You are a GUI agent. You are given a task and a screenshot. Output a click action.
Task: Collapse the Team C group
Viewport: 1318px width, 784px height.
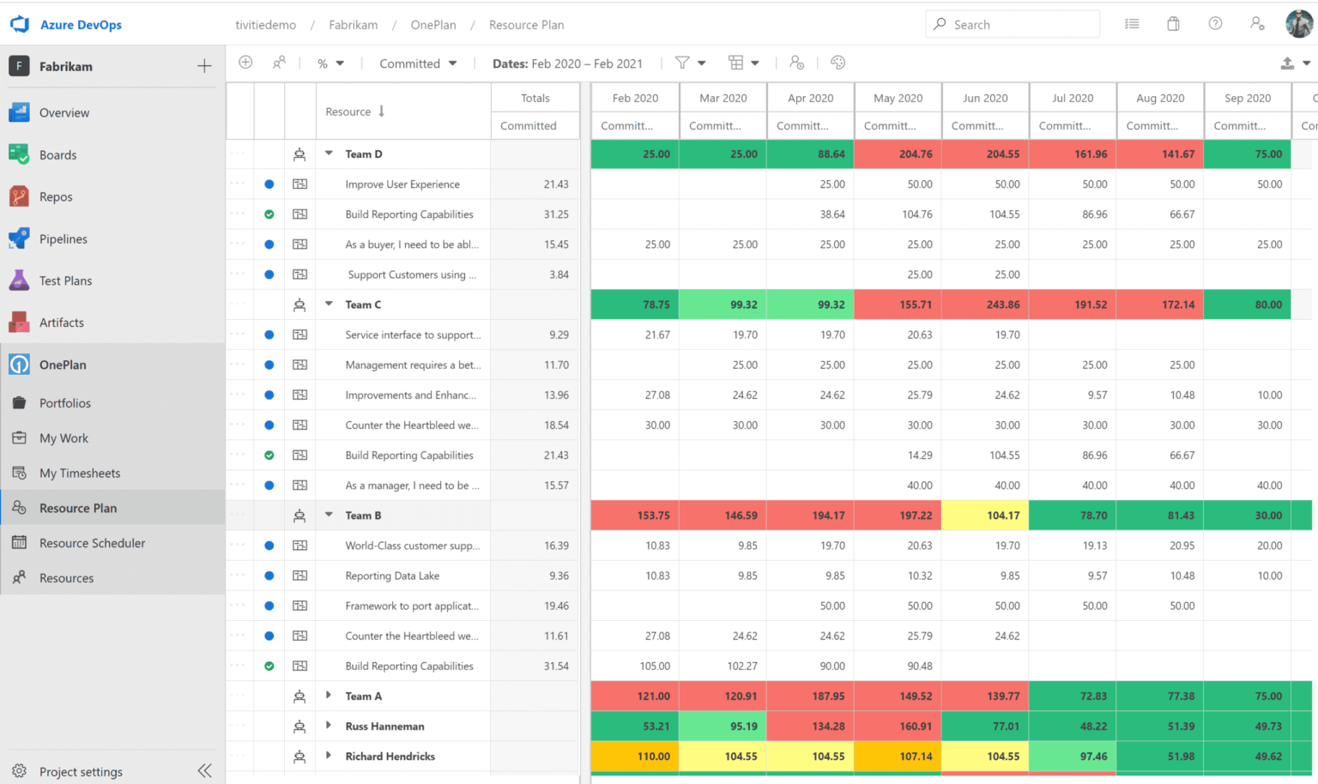tap(329, 304)
